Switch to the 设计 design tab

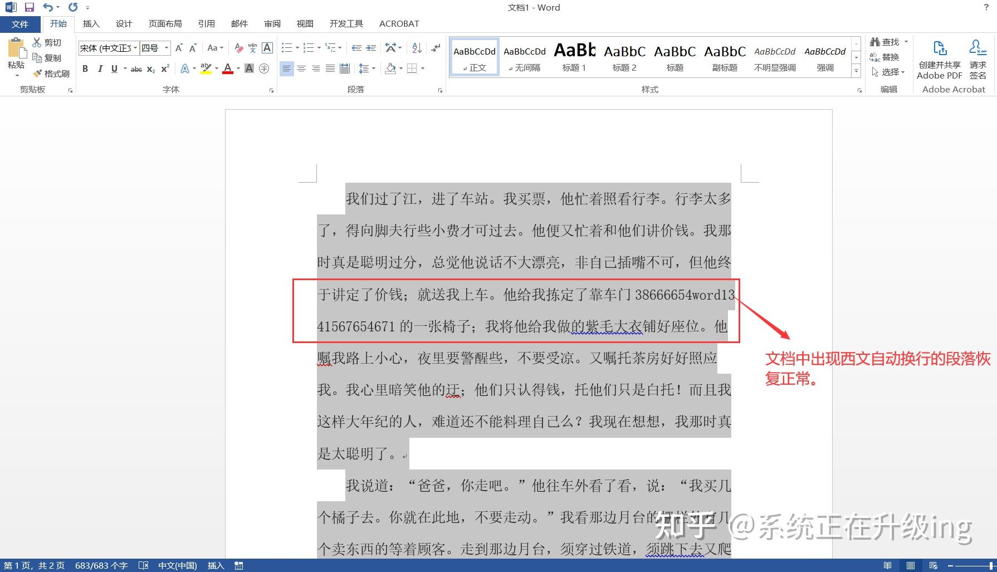[124, 24]
